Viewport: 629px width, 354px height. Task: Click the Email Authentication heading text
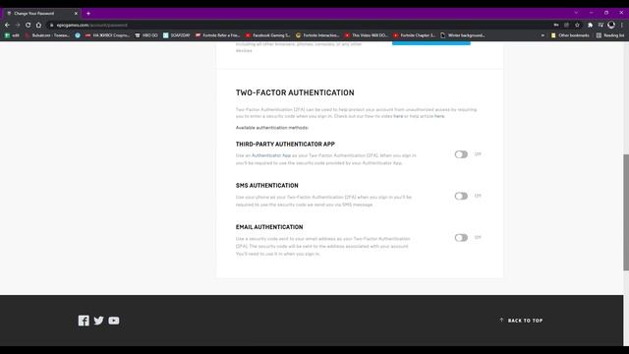click(269, 227)
